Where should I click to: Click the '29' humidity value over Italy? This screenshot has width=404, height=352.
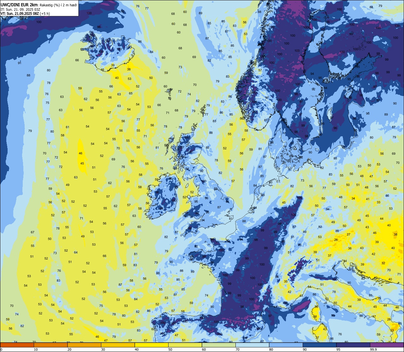[389, 319]
